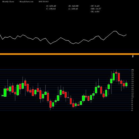Screen dimensions: 139x139
Task: Click the 90 price axis label
Action: pyautogui.click(x=132, y=101)
